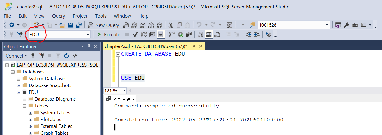382x135 pixels.
Task: Open Activity Monitor pulse icon in Object Explorer
Action: [75, 56]
